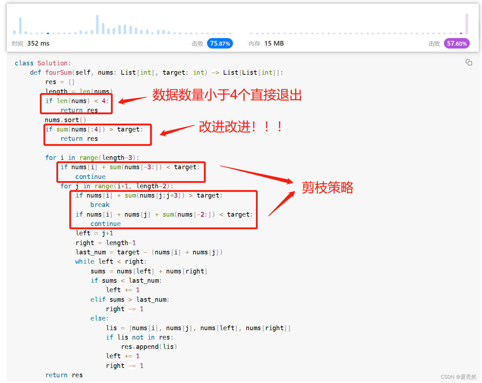The image size is (482, 383).
Task: Click 'if nums[i] + sum(nums[j:j+3]) > target:'
Action: [x=149, y=195]
